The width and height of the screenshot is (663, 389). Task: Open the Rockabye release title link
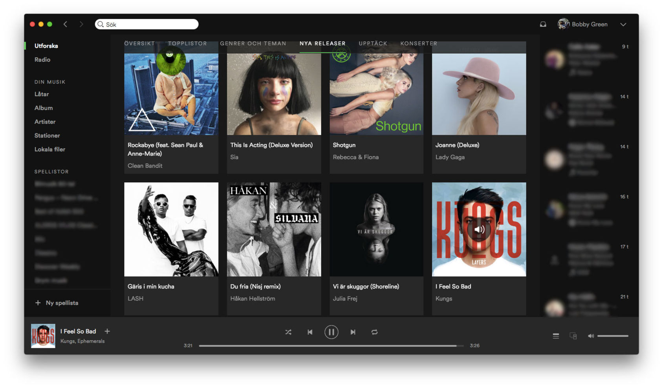(x=165, y=150)
